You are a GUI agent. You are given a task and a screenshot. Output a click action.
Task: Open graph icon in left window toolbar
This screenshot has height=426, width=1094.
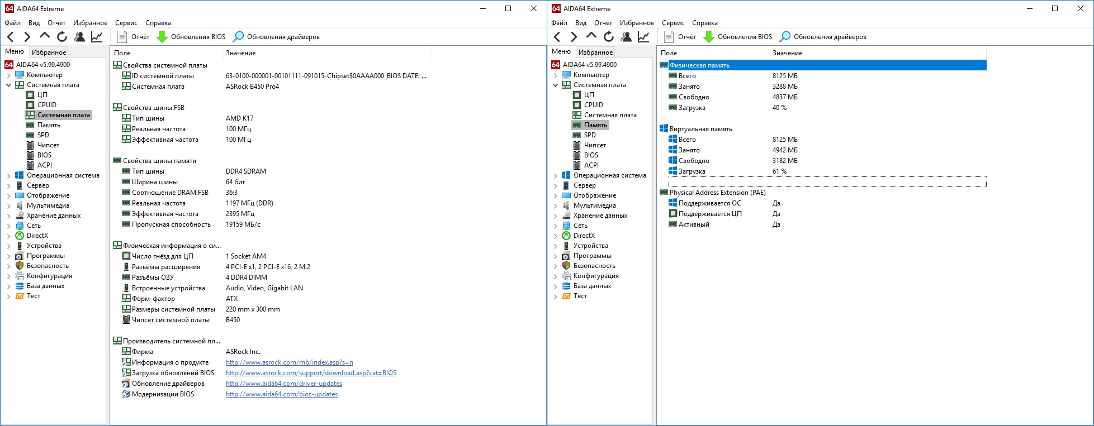pos(97,37)
